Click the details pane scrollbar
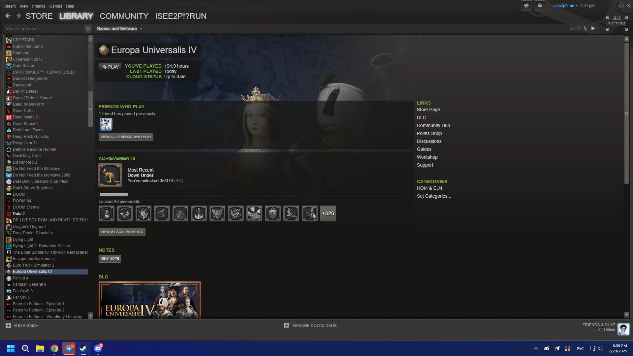633x356 pixels. 626,113
